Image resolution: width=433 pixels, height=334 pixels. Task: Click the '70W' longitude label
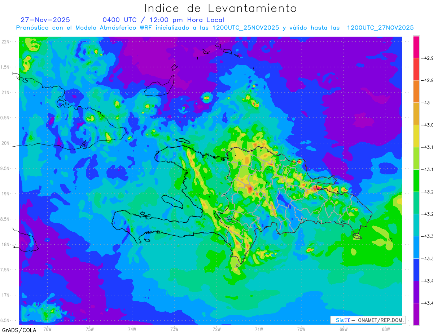tap(301, 329)
